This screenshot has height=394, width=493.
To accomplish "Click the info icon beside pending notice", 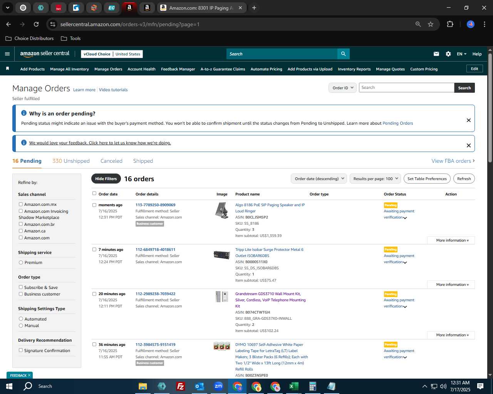I will 24,113.
